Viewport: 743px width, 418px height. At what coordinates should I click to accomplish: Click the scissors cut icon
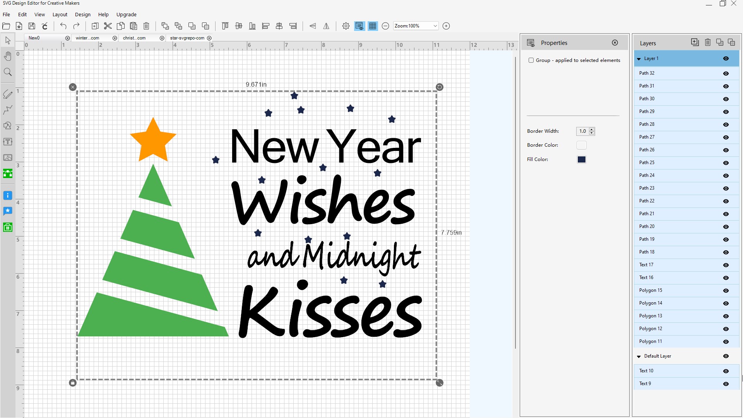coord(108,26)
